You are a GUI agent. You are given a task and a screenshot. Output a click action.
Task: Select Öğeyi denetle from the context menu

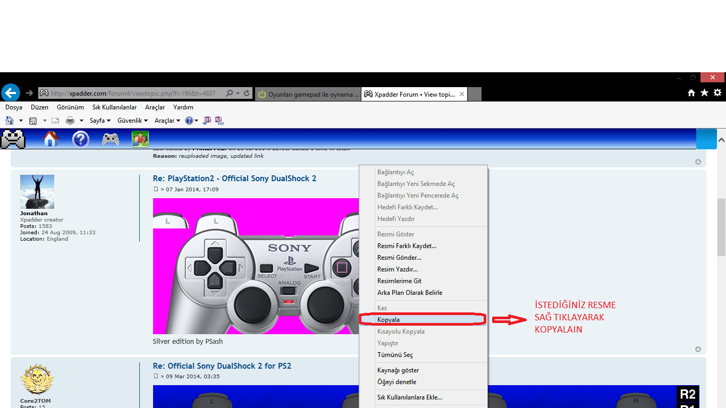(423, 382)
